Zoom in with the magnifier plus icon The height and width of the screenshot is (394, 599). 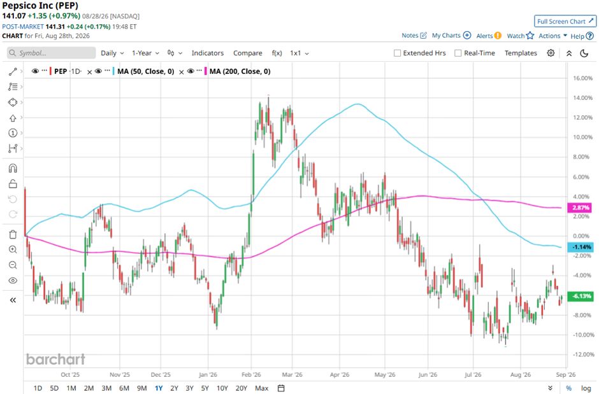(13, 250)
